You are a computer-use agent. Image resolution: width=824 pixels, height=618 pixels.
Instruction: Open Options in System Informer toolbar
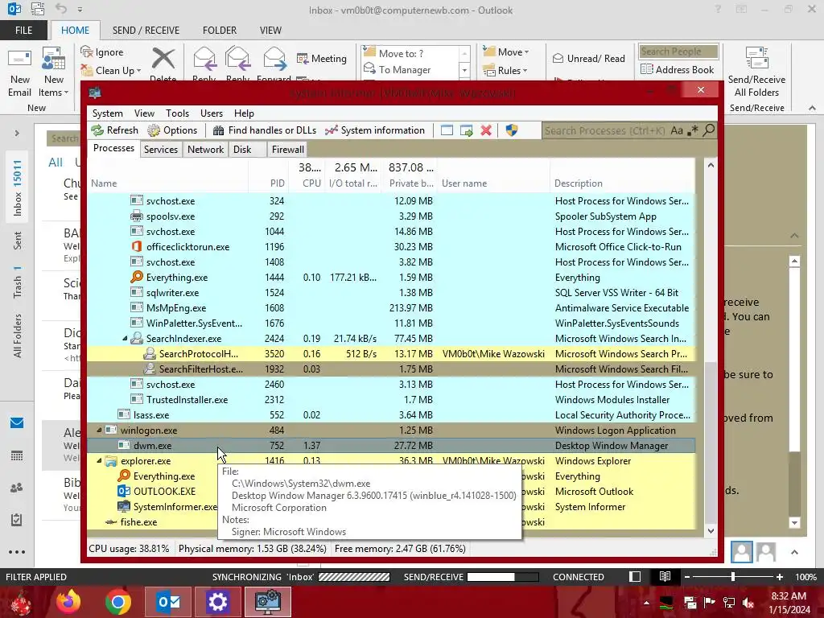click(172, 130)
